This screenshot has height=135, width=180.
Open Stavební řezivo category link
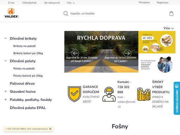coord(23,91)
